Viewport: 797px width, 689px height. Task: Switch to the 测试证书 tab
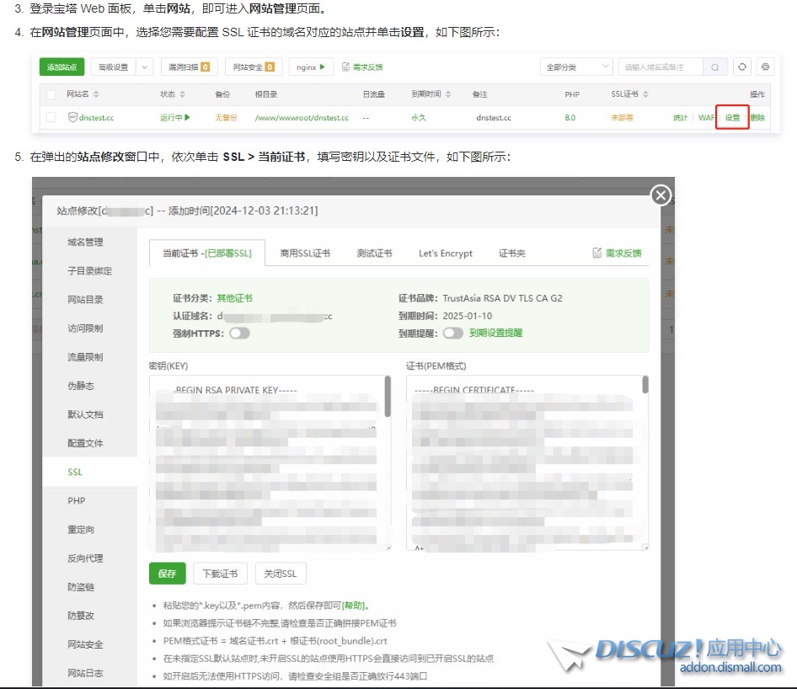click(x=374, y=253)
